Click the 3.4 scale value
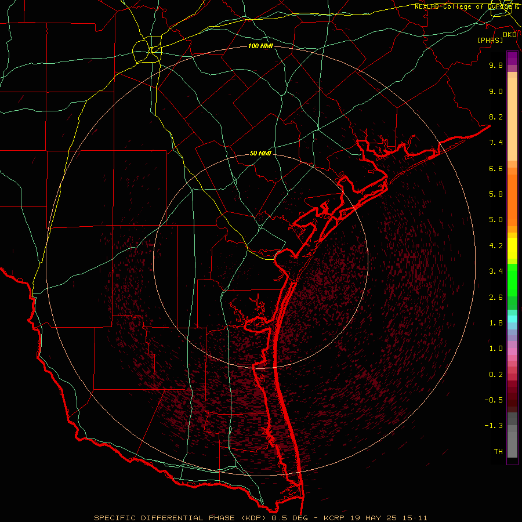Viewport: 522px width, 522px height. (x=496, y=271)
